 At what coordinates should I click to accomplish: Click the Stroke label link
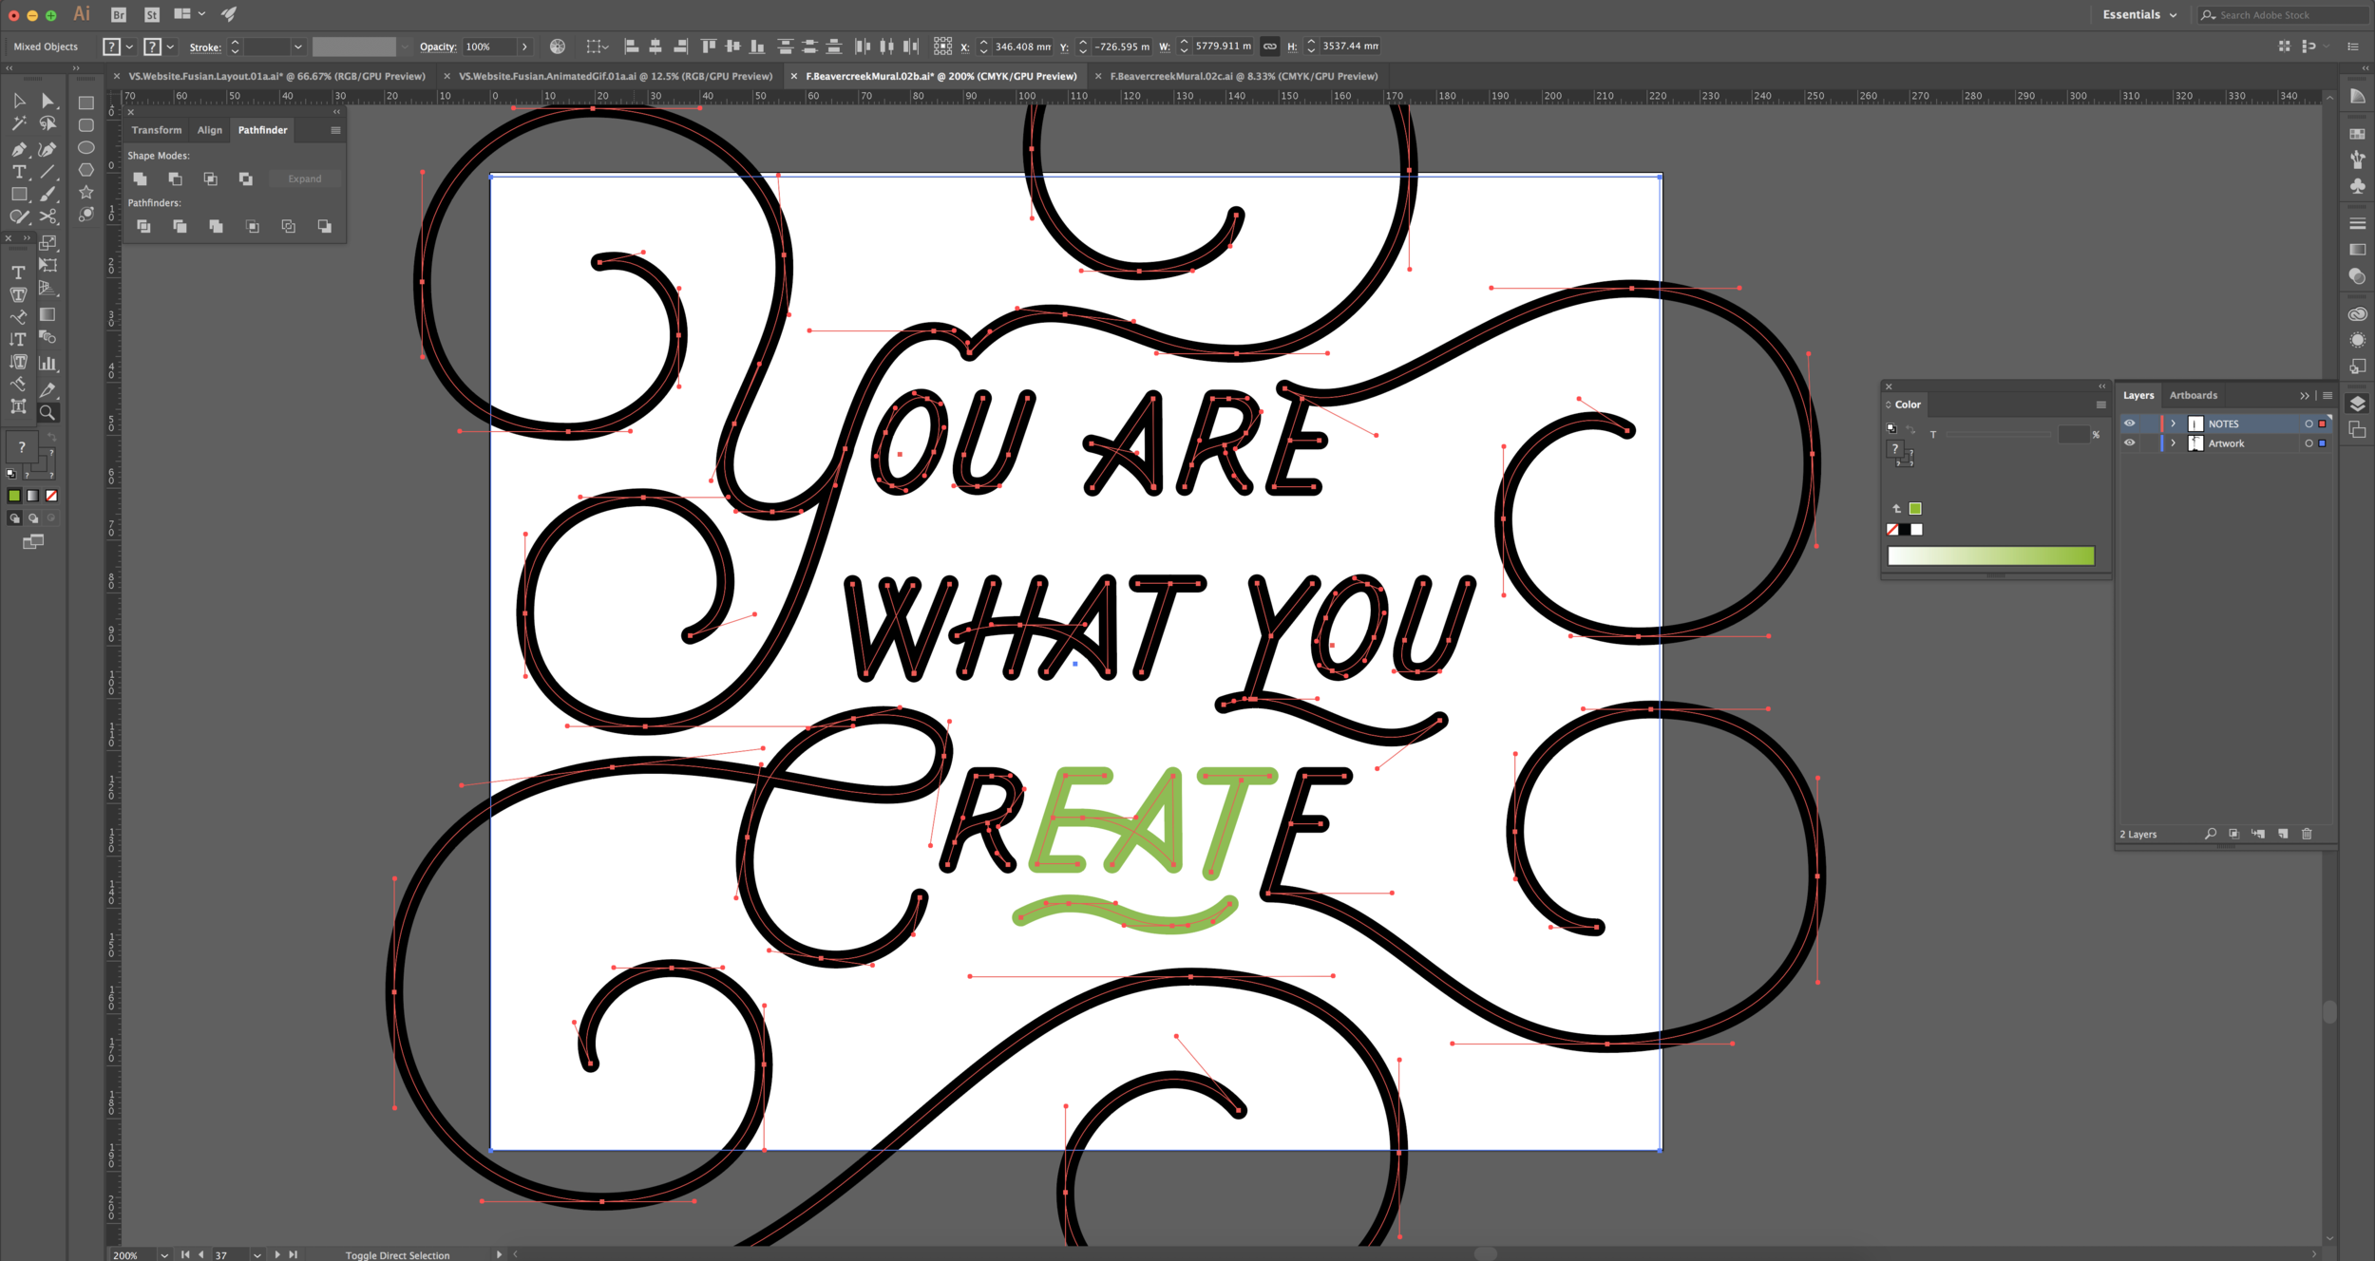[205, 47]
